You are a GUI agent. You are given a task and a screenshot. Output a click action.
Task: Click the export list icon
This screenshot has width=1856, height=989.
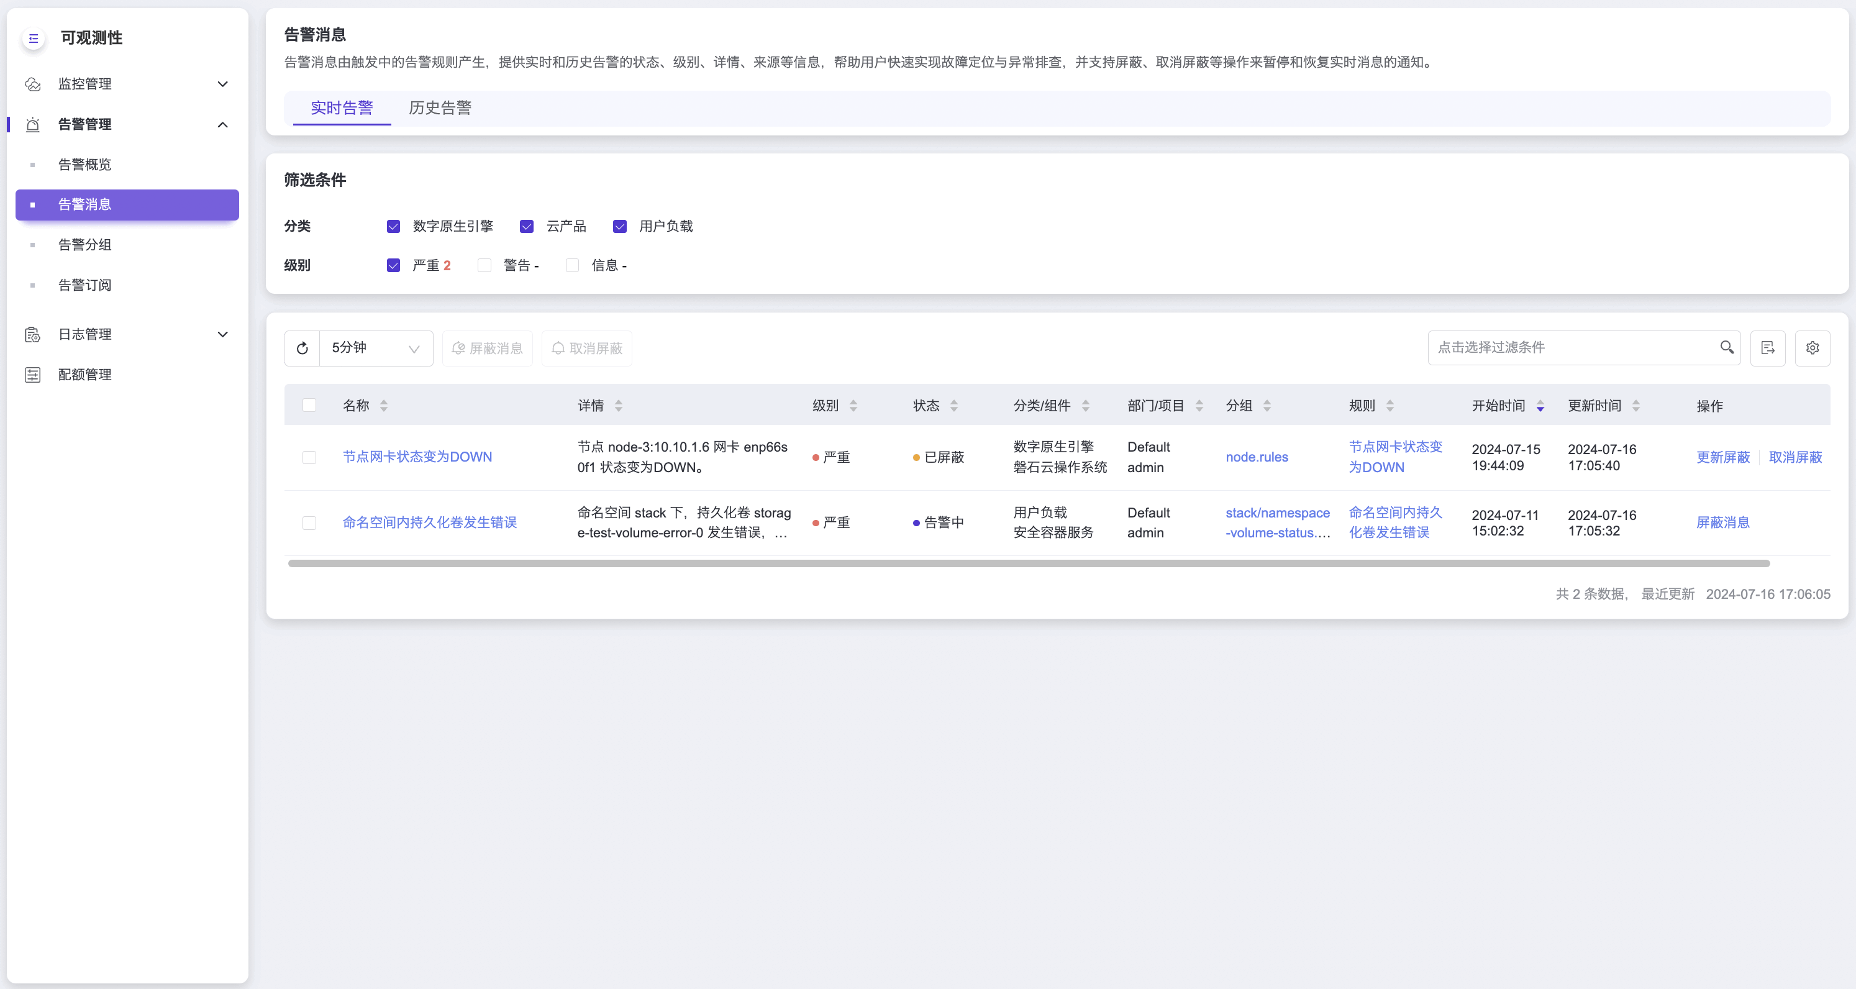[1767, 348]
